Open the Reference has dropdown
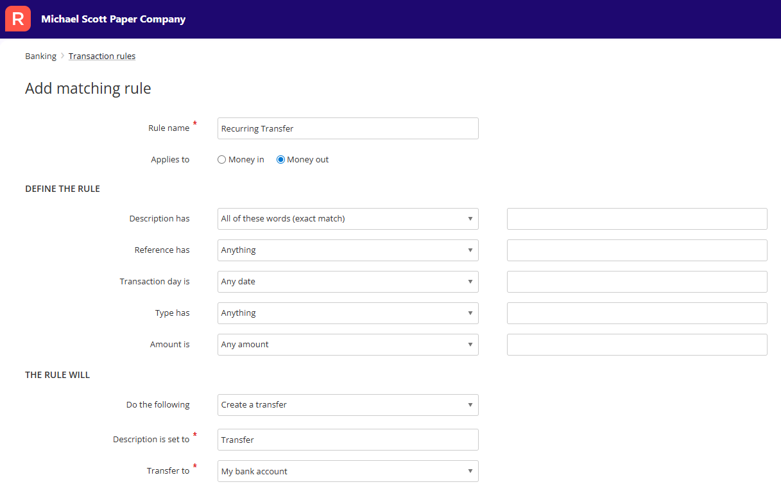781x491 pixels. [x=348, y=250]
